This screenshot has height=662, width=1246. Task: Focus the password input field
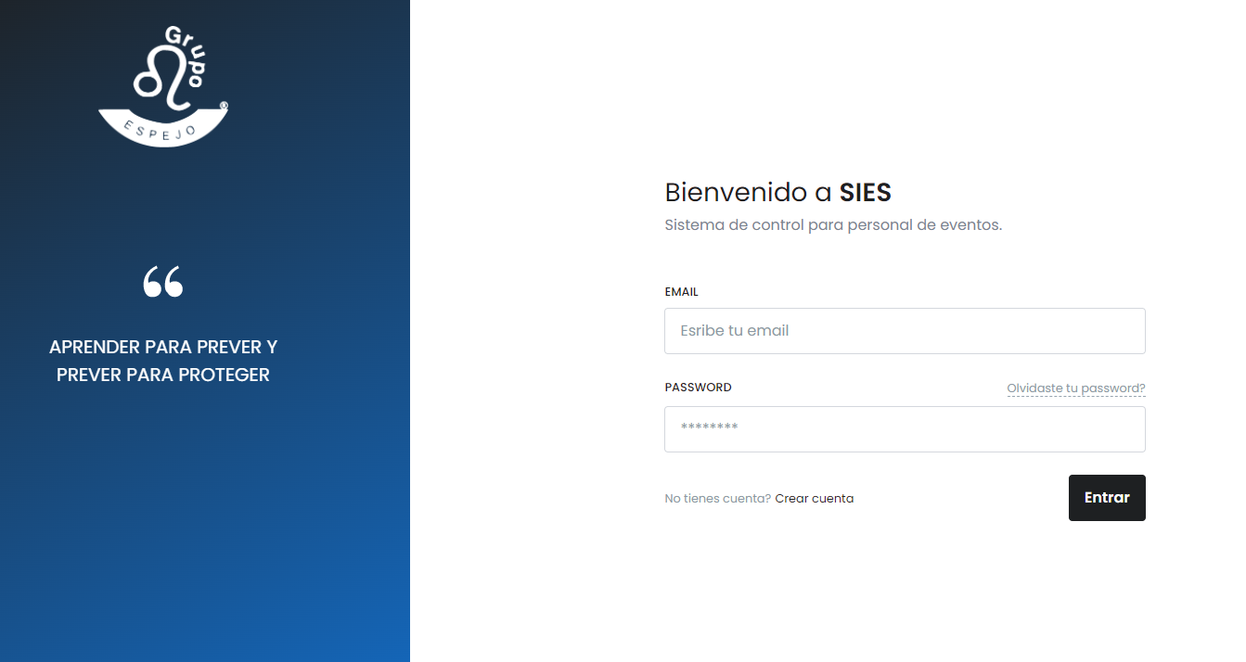[905, 429]
